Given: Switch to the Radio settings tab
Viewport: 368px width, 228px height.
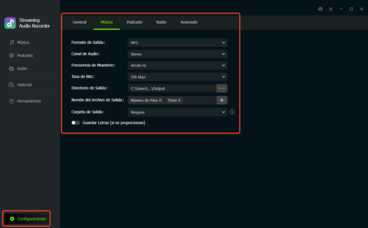Looking at the screenshot, I should pyautogui.click(x=161, y=22).
